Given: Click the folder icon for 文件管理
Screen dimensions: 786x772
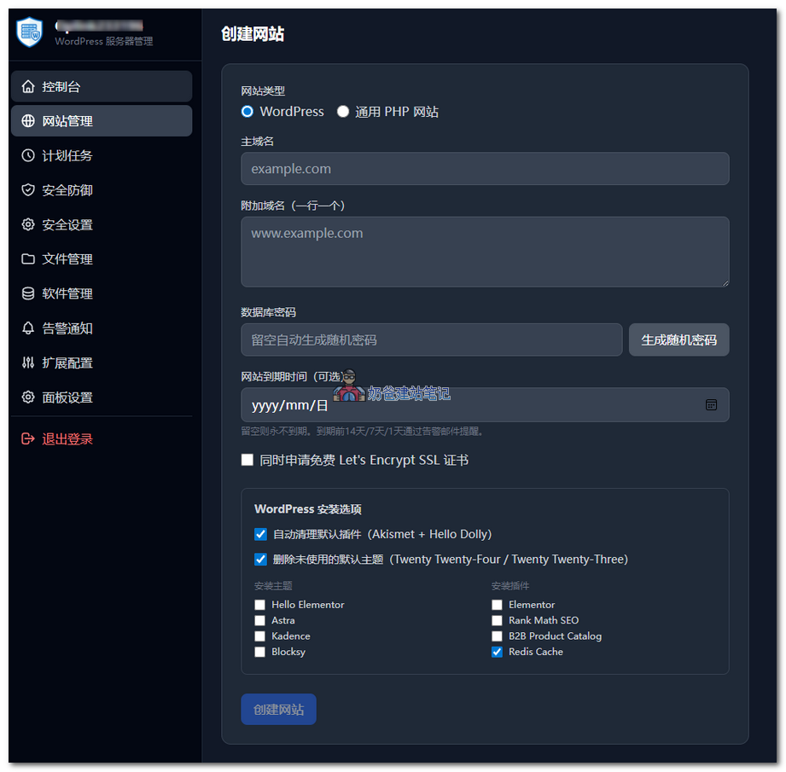Looking at the screenshot, I should point(28,259).
